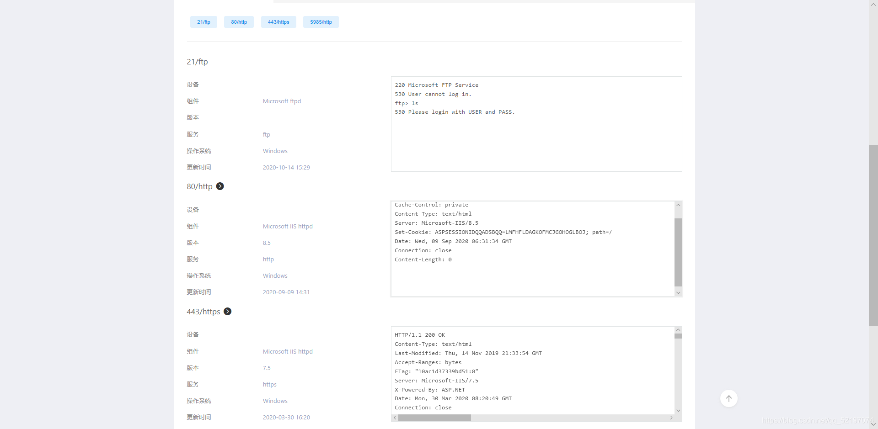Viewport: 878px width, 429px height.
Task: Click '530 Please login with USER and PASS.' line
Action: (455, 112)
